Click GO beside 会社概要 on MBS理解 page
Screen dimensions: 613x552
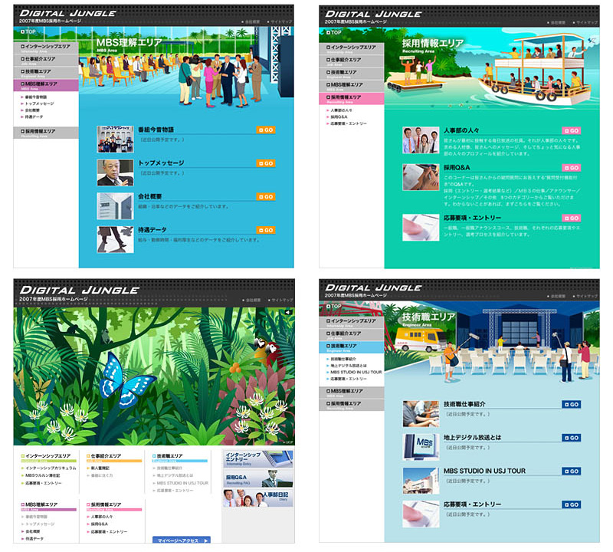click(x=266, y=197)
